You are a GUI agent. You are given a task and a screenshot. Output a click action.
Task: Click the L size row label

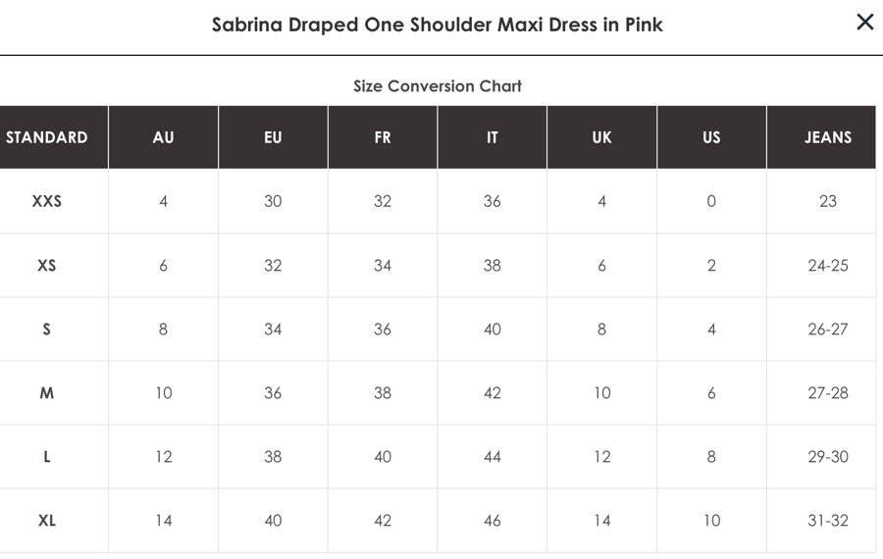pyautogui.click(x=47, y=457)
